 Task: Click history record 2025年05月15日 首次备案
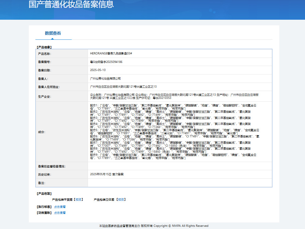pyautogui.click(x=106, y=174)
